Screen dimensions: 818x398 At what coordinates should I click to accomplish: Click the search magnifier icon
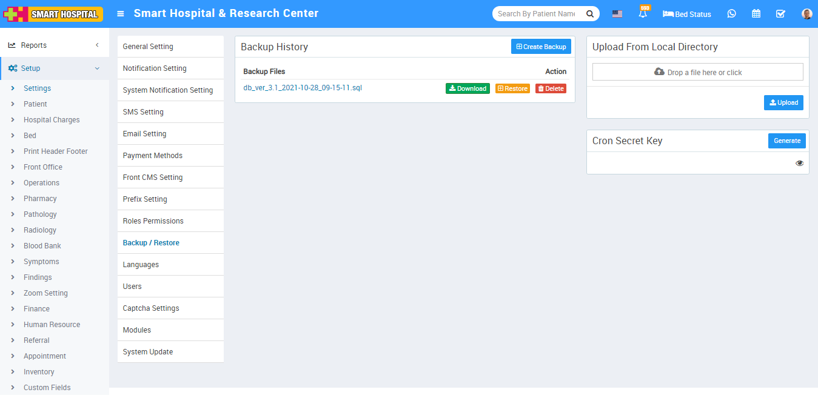click(589, 14)
